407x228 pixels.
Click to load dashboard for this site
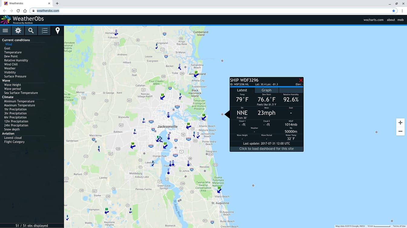pos(266,149)
